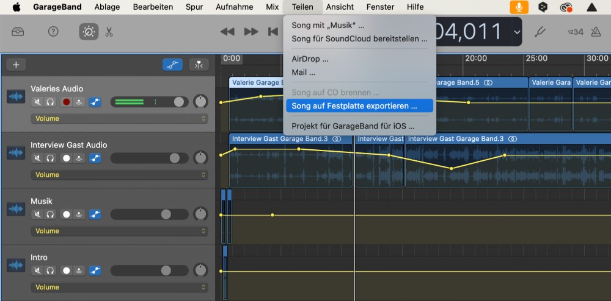Open Volume automation dropdown on Valeries Audio

[119, 118]
